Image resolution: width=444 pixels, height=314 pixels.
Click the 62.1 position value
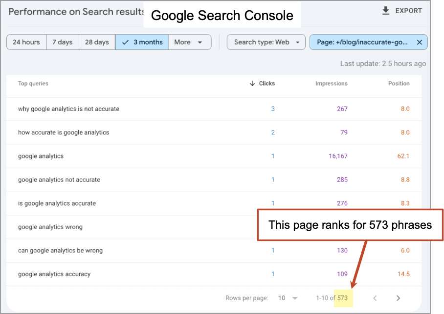pyautogui.click(x=403, y=156)
